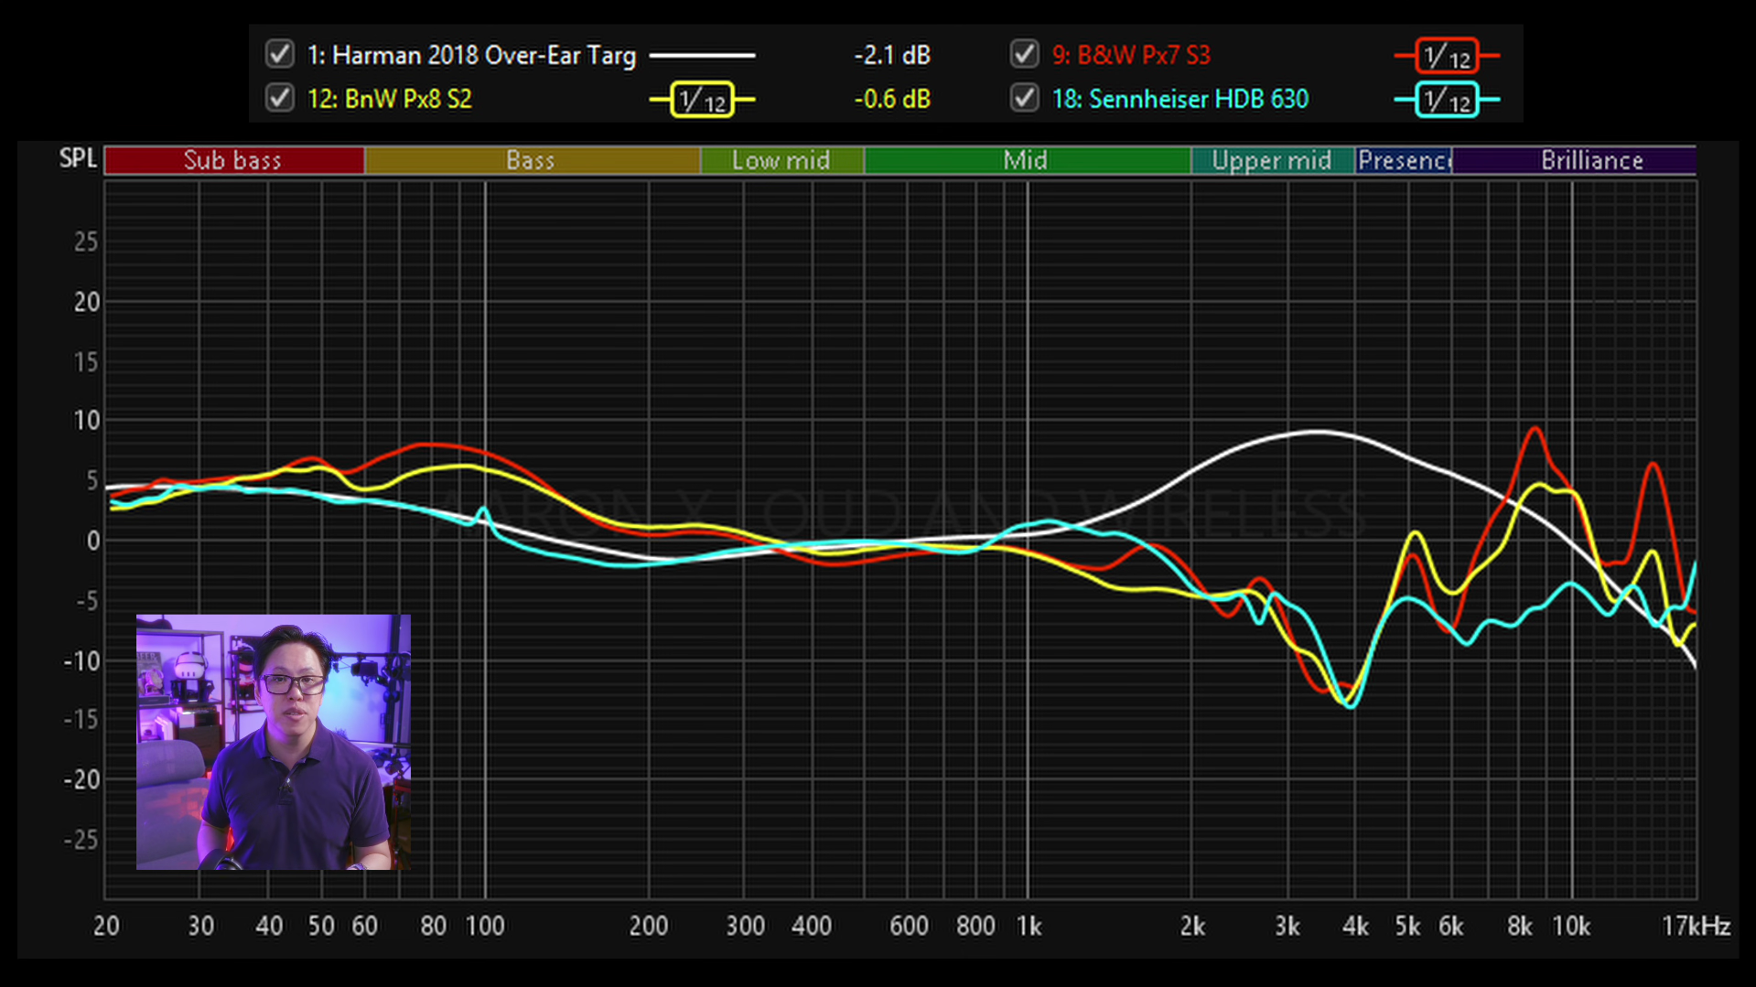Image resolution: width=1756 pixels, height=987 pixels.
Task: Click the 200 frequency axis label
Action: 649,926
